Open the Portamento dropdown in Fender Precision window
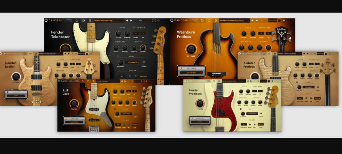 click(x=252, y=114)
